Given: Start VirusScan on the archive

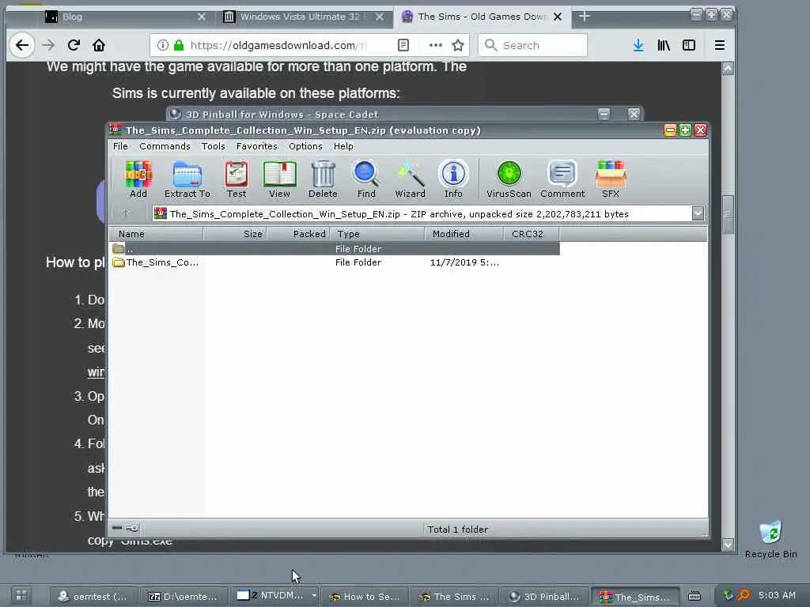Looking at the screenshot, I should [509, 179].
